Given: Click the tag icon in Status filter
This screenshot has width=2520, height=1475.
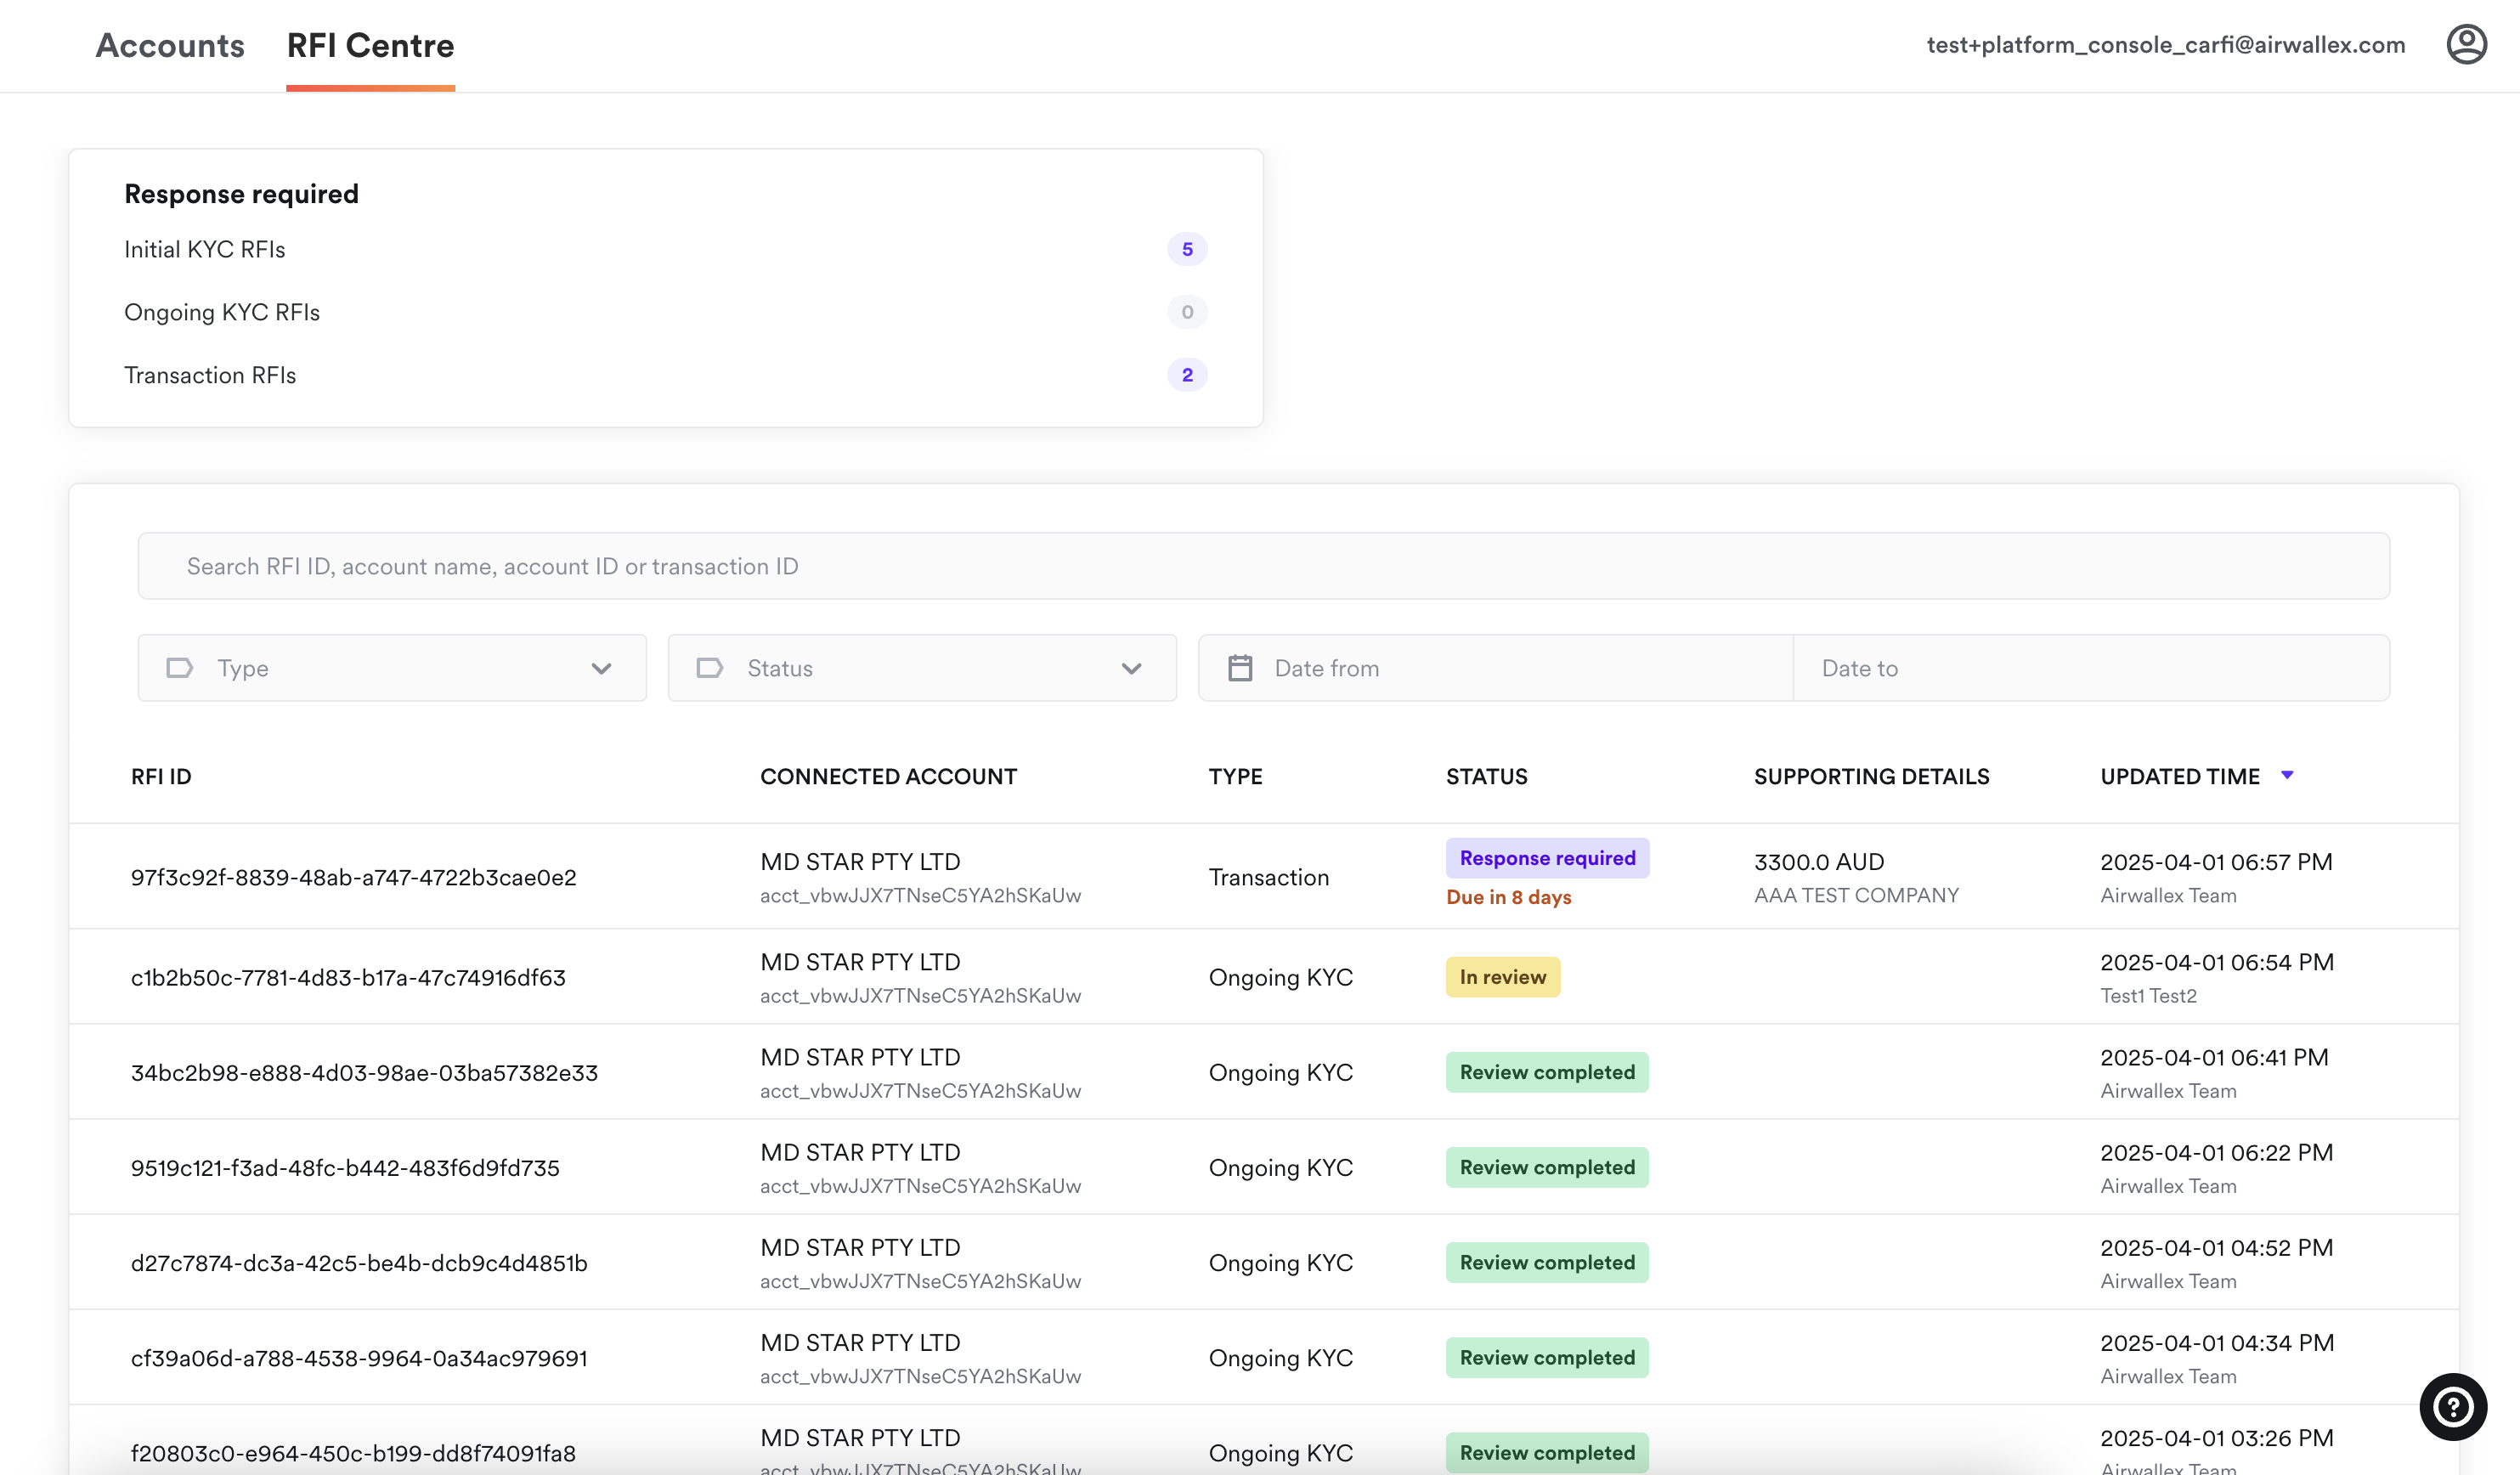Looking at the screenshot, I should (709, 668).
